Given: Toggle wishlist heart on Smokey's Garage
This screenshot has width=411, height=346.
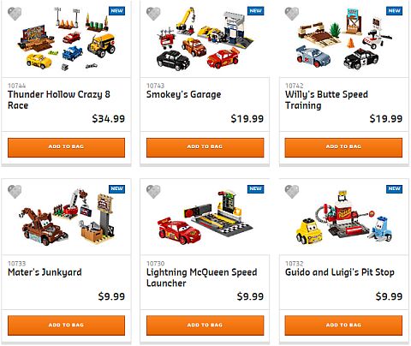Looking at the screenshot, I should 153,14.
